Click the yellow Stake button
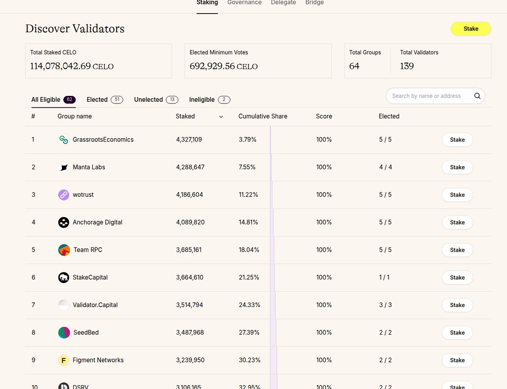 coord(471,29)
